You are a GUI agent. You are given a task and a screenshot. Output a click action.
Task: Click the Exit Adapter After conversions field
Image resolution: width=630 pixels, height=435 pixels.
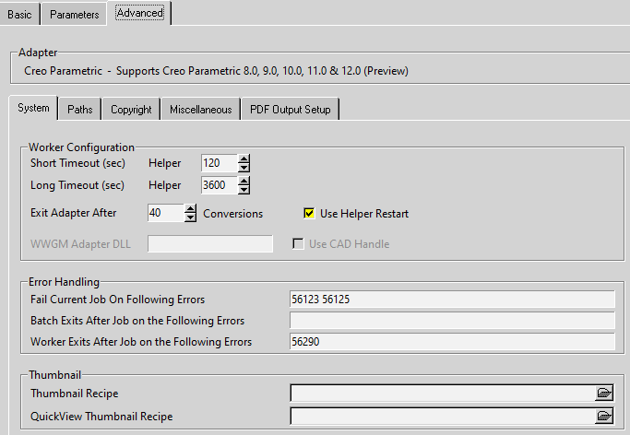(166, 213)
